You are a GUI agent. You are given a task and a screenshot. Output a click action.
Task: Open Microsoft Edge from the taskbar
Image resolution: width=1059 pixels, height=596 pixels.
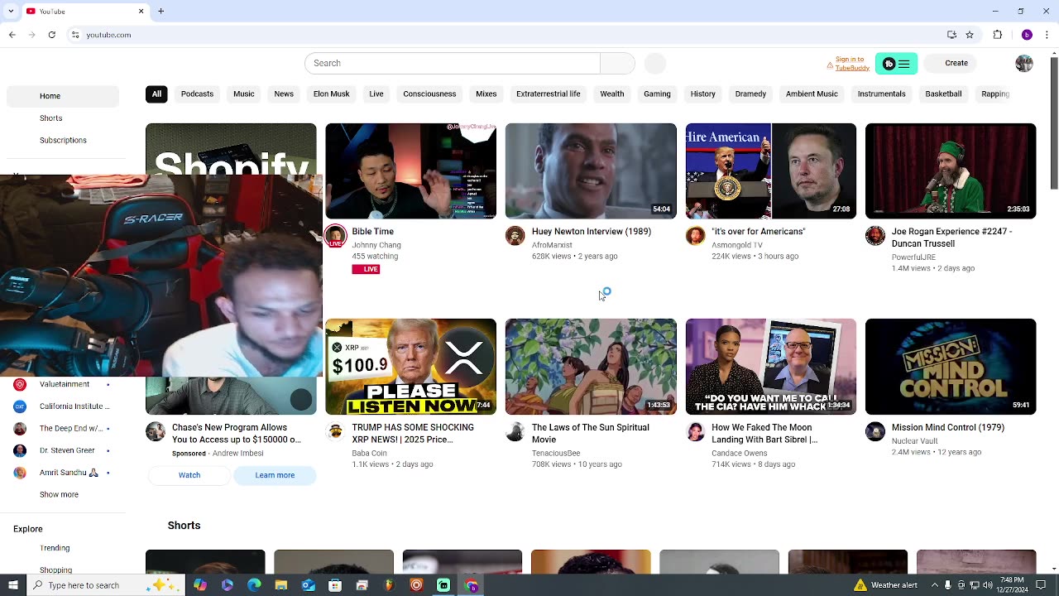tap(254, 585)
